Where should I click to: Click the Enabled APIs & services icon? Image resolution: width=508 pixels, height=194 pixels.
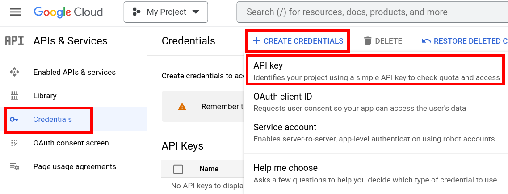15,72
